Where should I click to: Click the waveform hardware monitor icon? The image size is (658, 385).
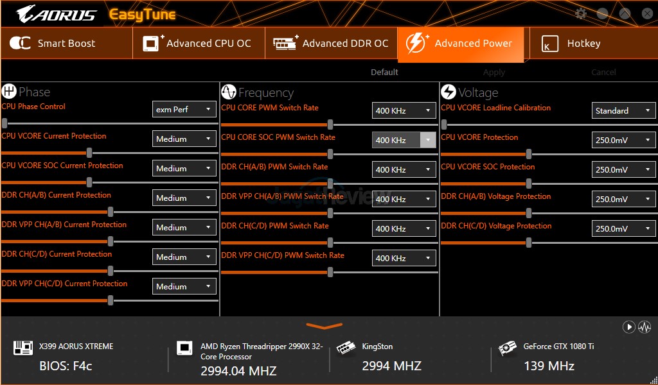pyautogui.click(x=645, y=327)
